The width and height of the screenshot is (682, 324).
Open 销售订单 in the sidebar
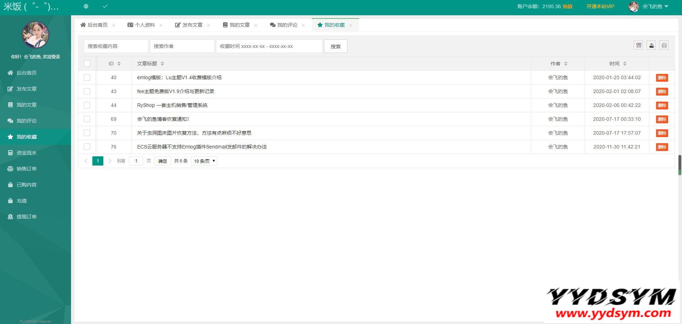point(26,169)
